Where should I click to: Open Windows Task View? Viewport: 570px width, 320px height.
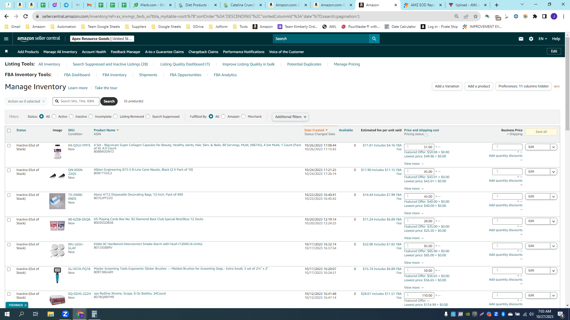[36, 314]
